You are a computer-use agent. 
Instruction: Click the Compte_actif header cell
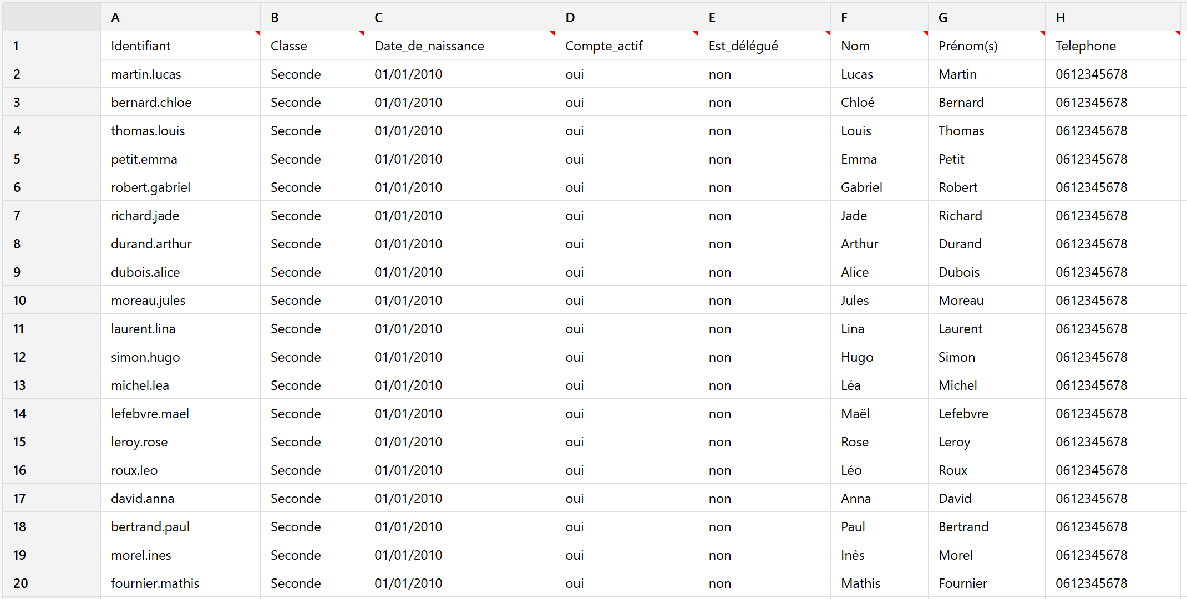pyautogui.click(x=626, y=45)
